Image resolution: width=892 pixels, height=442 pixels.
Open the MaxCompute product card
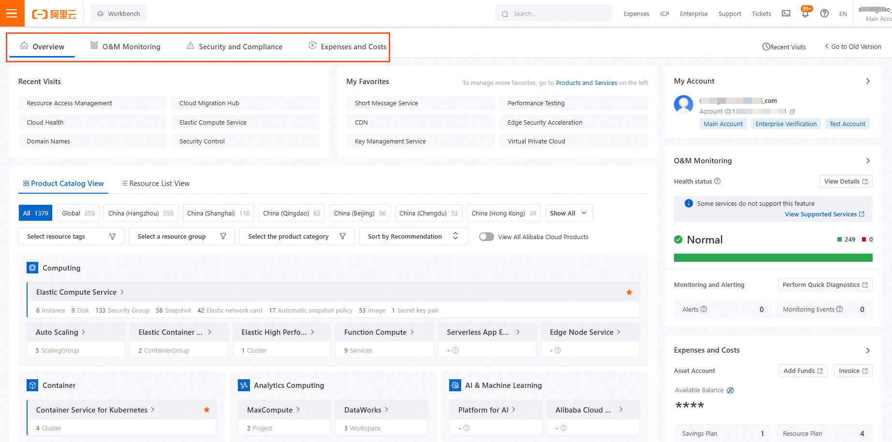click(284, 418)
